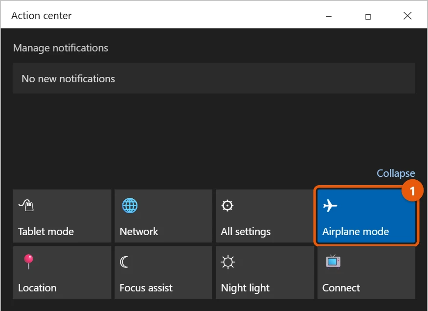This screenshot has height=311, width=428.
Task: Open the Network quick action tile
Action: [x=163, y=216]
